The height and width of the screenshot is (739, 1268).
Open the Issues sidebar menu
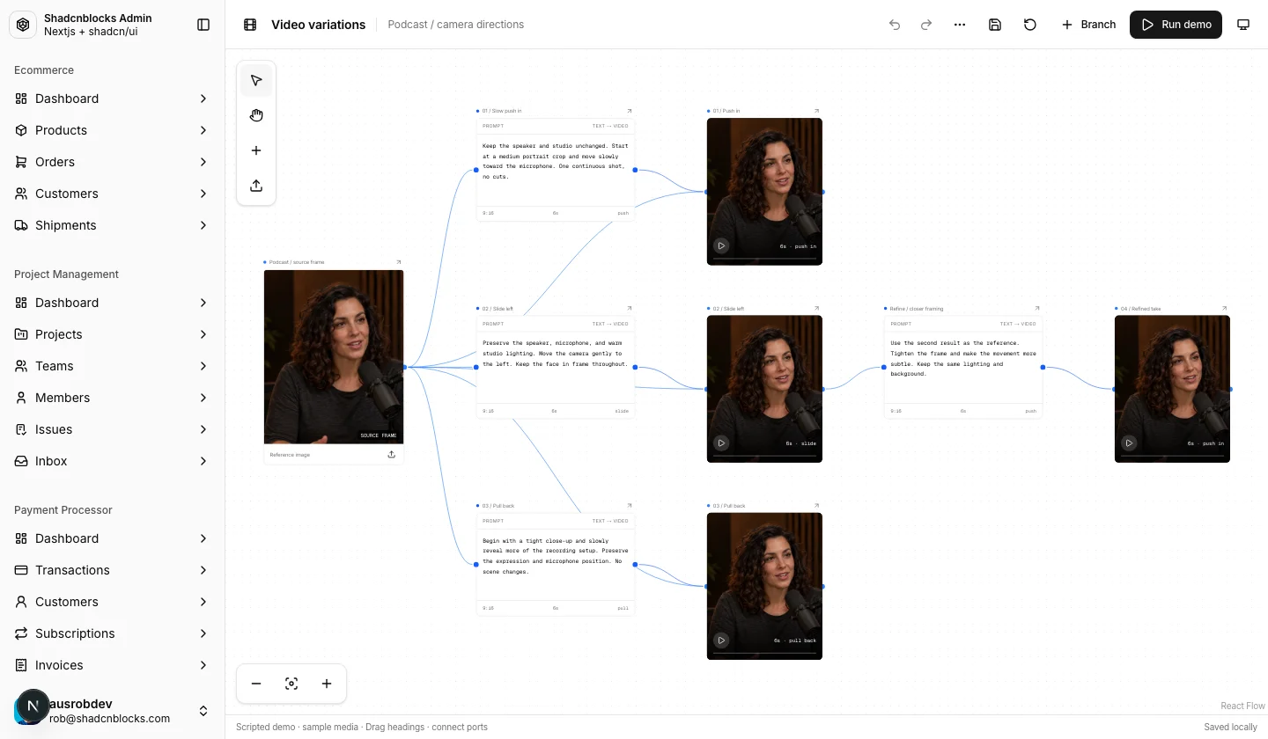113,429
